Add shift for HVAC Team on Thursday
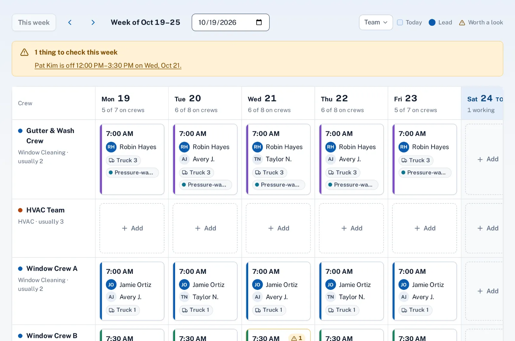Screen dimensions: 515x341 coord(351,228)
